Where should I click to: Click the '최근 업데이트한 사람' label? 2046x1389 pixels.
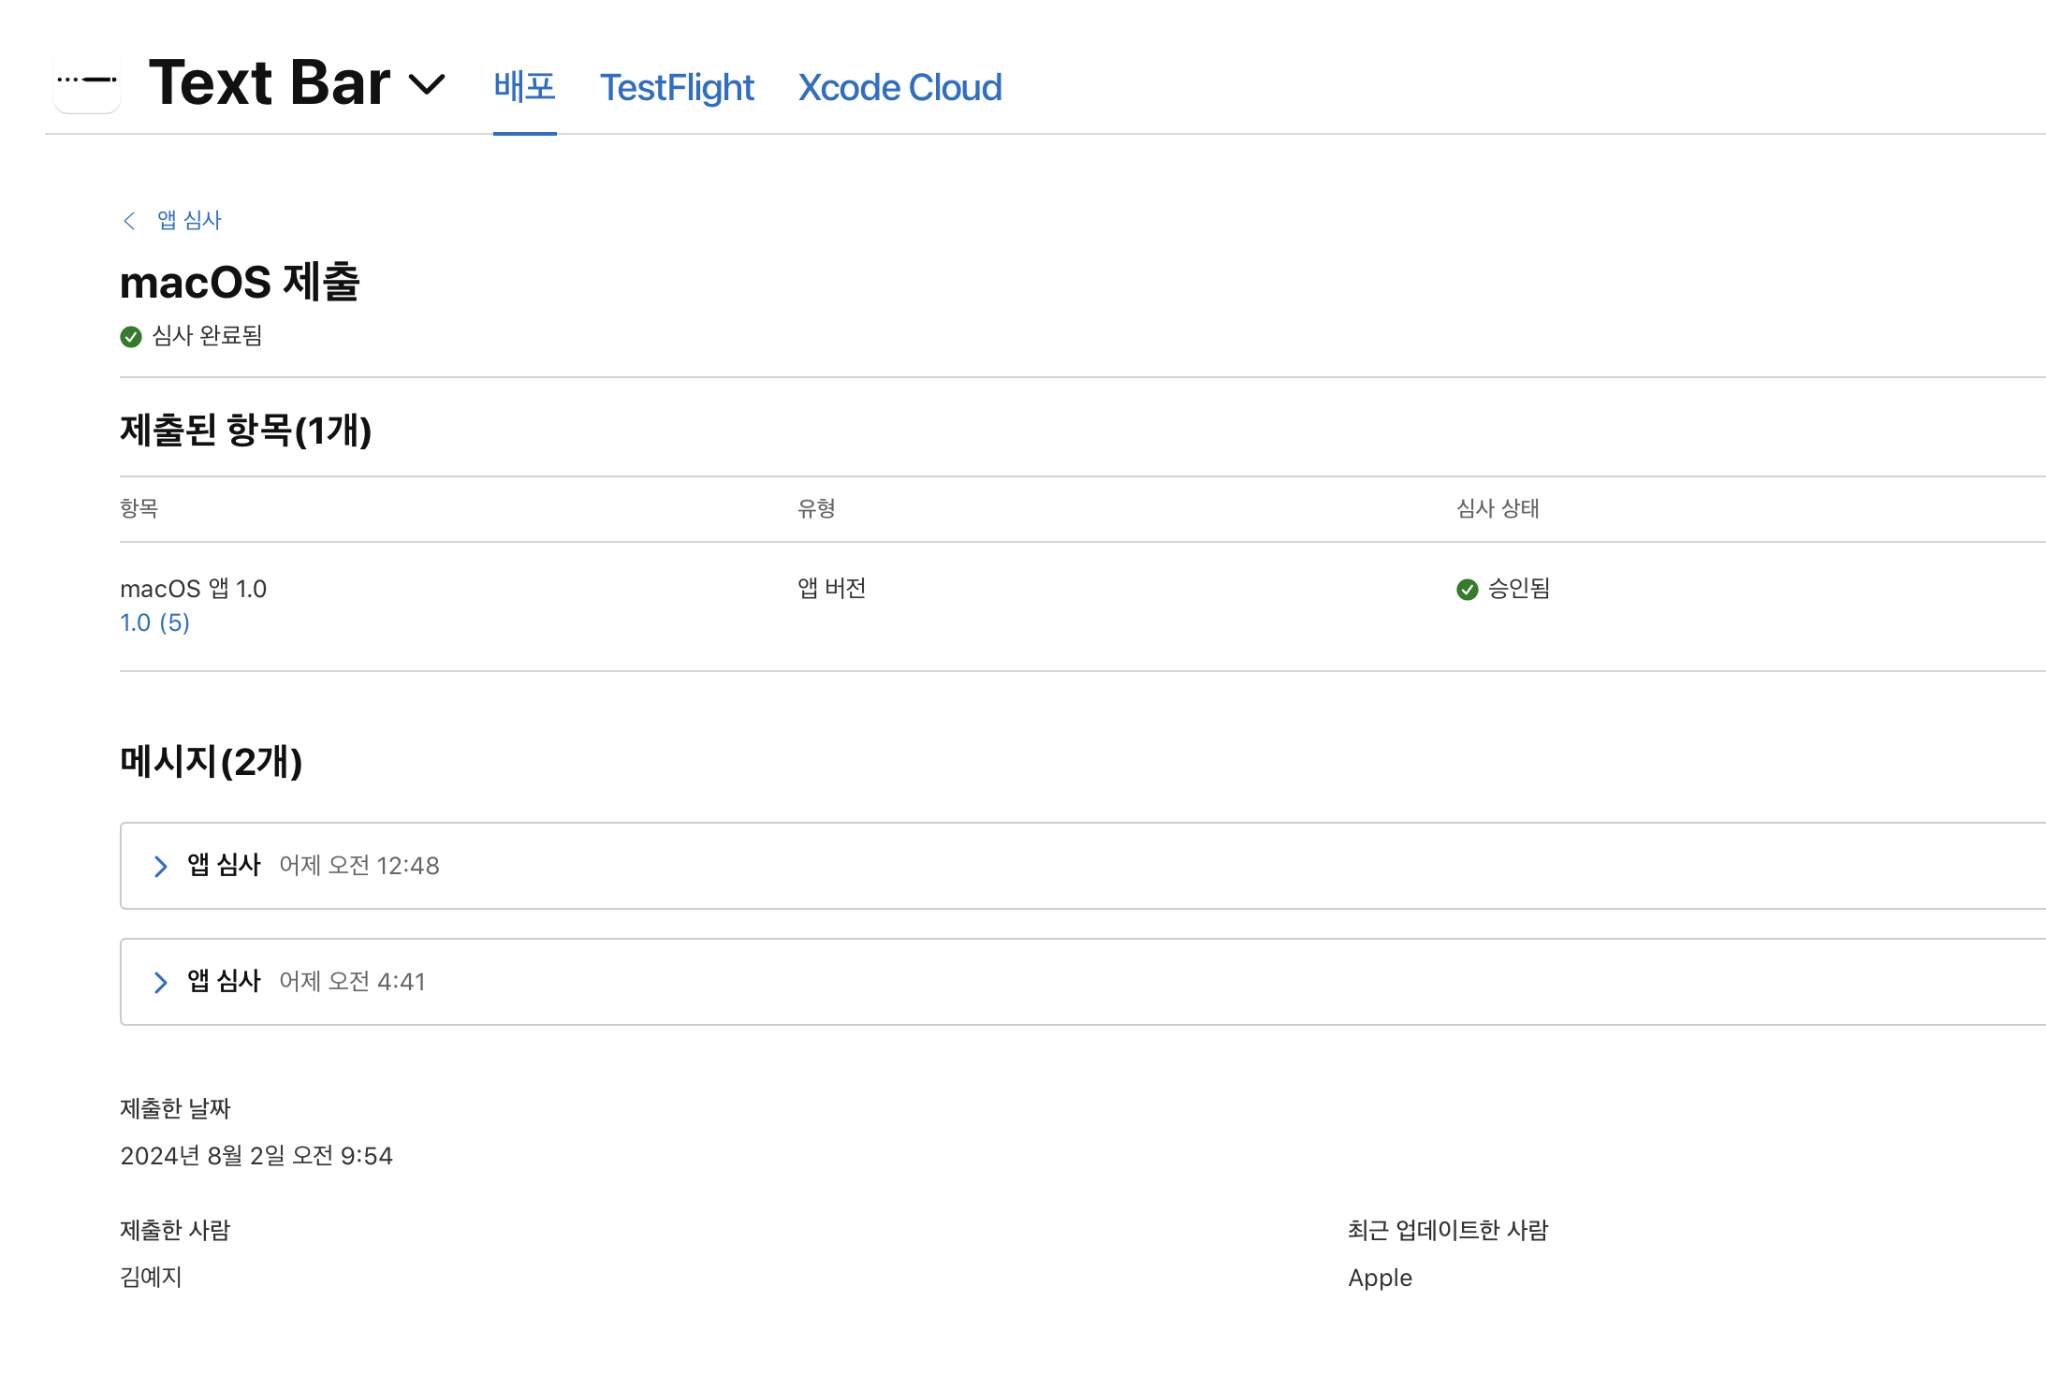(1448, 1230)
